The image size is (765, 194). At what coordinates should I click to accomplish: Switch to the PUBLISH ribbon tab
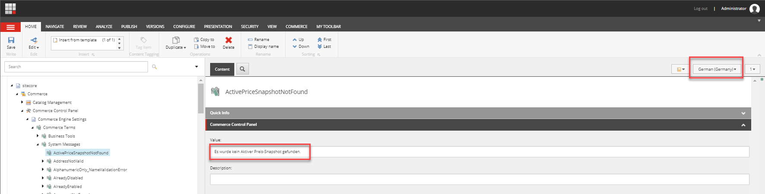click(x=129, y=27)
